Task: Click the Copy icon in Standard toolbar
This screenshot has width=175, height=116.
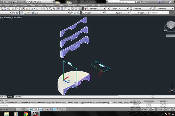Action: pos(17,9)
